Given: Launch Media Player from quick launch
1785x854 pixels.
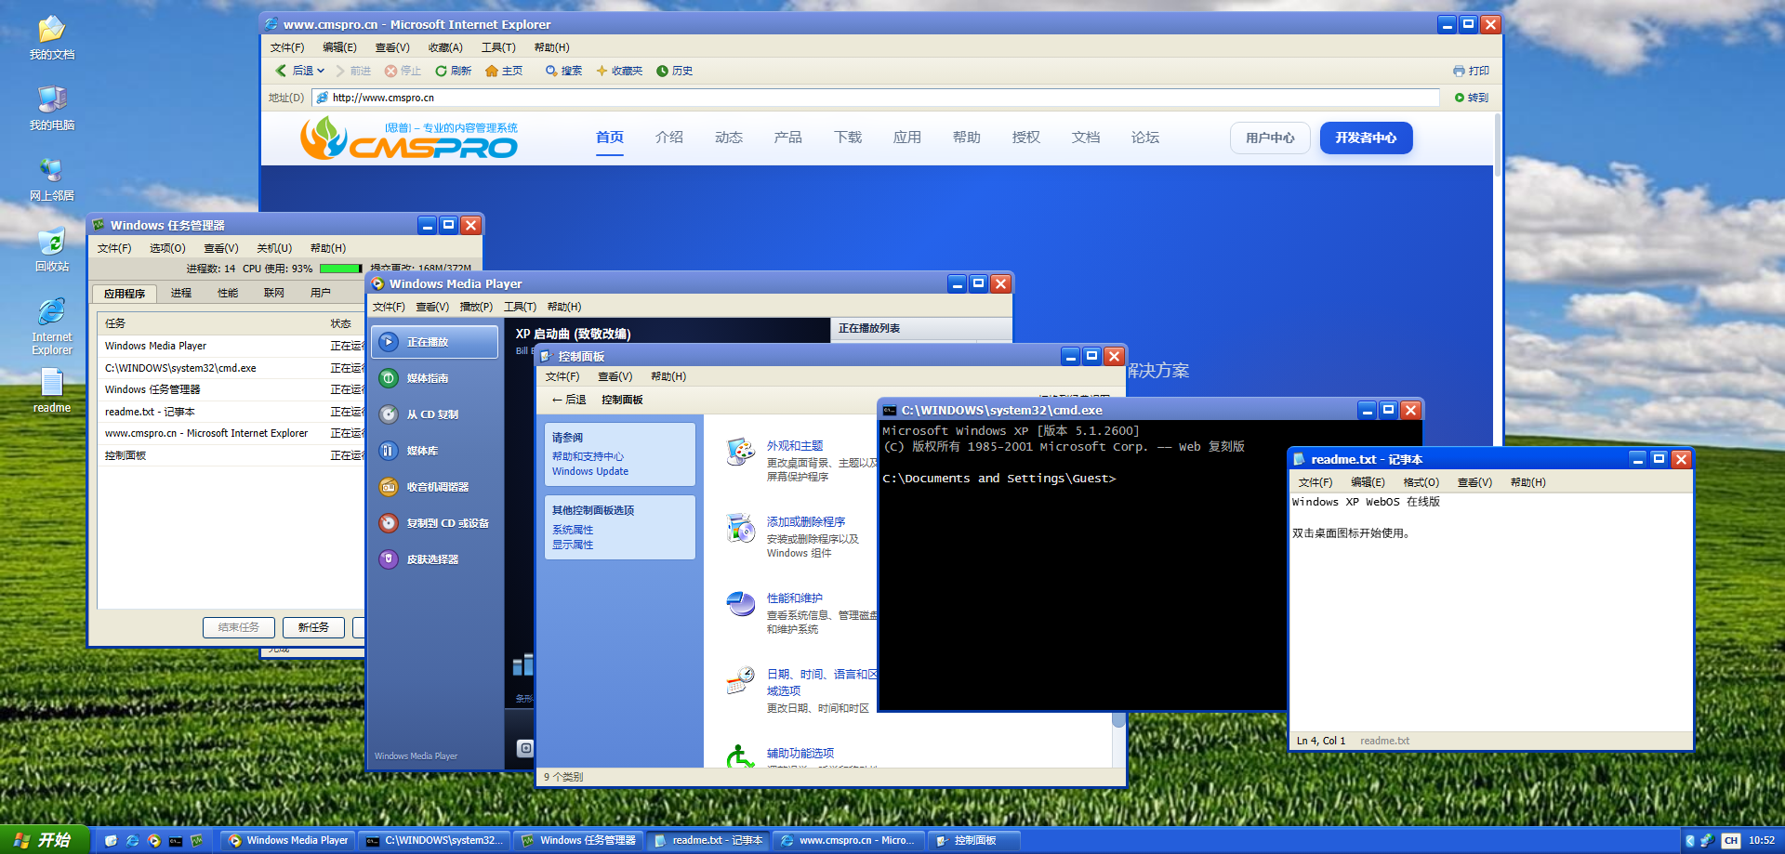Looking at the screenshot, I should pos(153,840).
